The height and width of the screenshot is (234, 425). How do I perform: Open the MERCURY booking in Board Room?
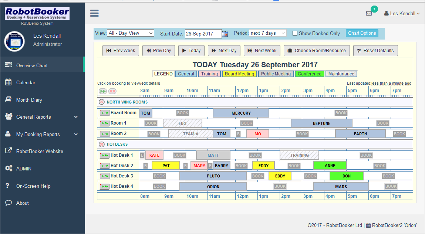pos(241,113)
